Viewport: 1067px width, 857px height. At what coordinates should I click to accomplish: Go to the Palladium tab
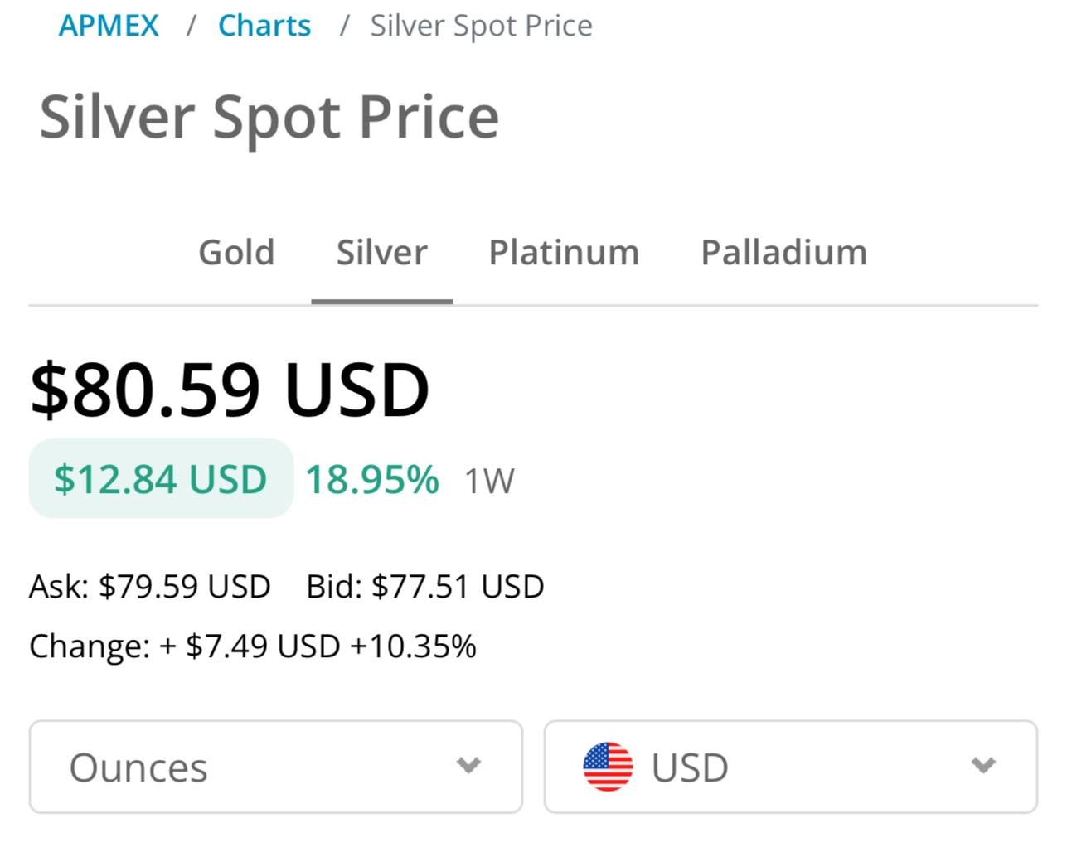[783, 252]
